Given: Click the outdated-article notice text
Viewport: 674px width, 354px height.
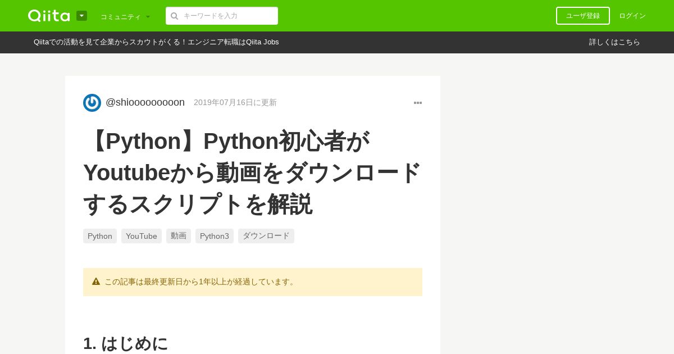Looking at the screenshot, I should point(201,282).
